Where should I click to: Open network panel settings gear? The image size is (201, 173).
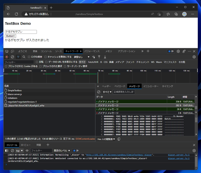(x=194, y=57)
